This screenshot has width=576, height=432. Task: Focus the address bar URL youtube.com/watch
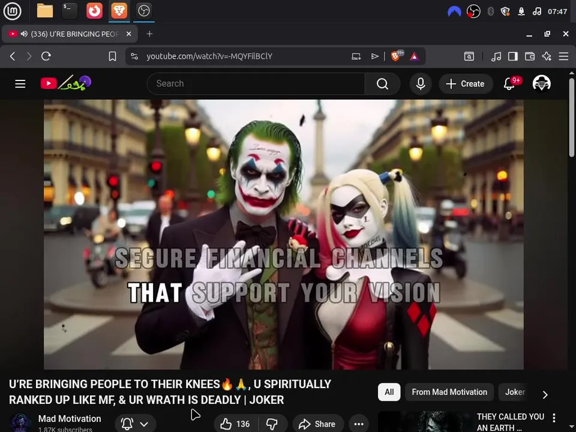tap(209, 56)
